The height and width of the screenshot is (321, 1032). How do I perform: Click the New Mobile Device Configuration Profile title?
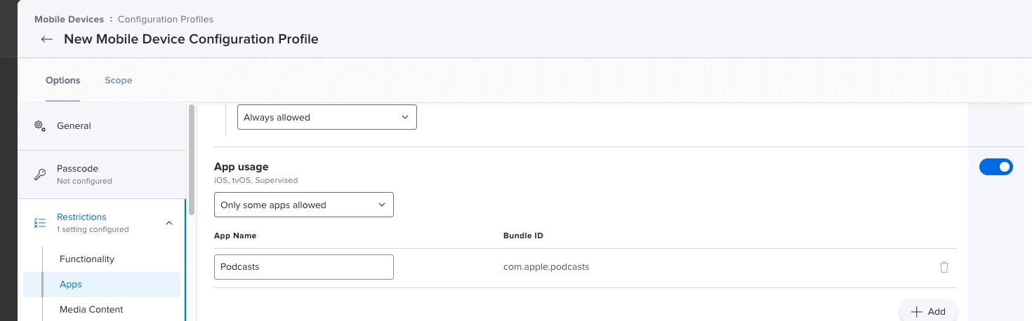tap(191, 39)
